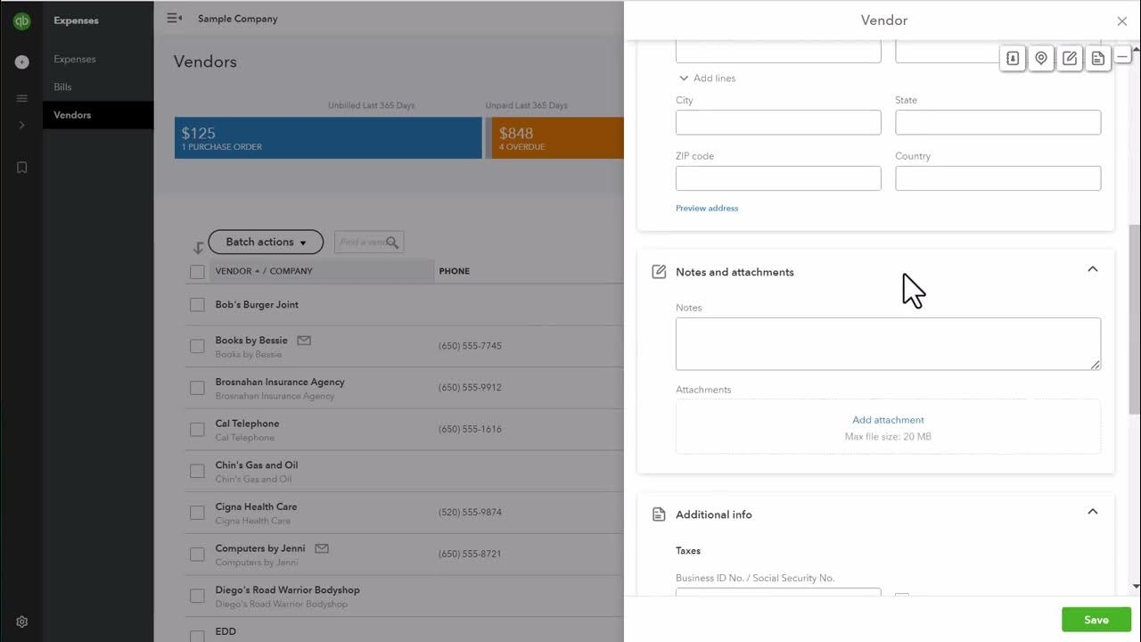
Task: Select the Chin's Gas and Oil checkbox
Action: coord(197,471)
